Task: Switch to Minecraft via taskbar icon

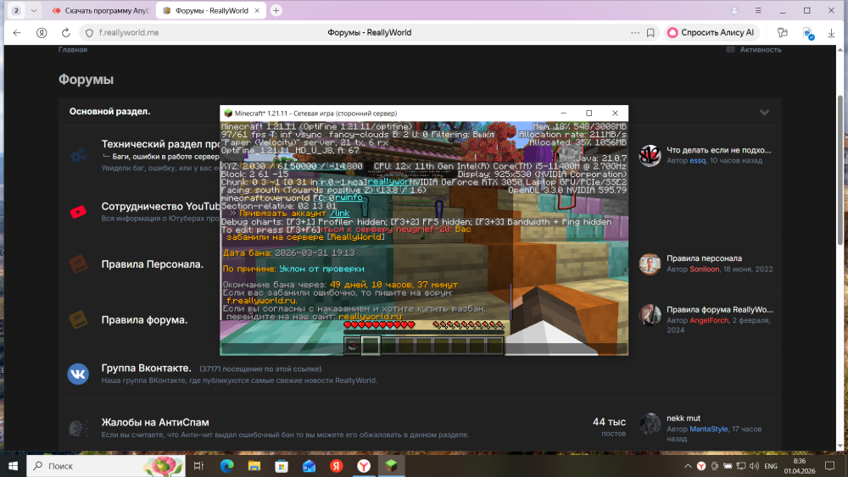Action: [391, 466]
